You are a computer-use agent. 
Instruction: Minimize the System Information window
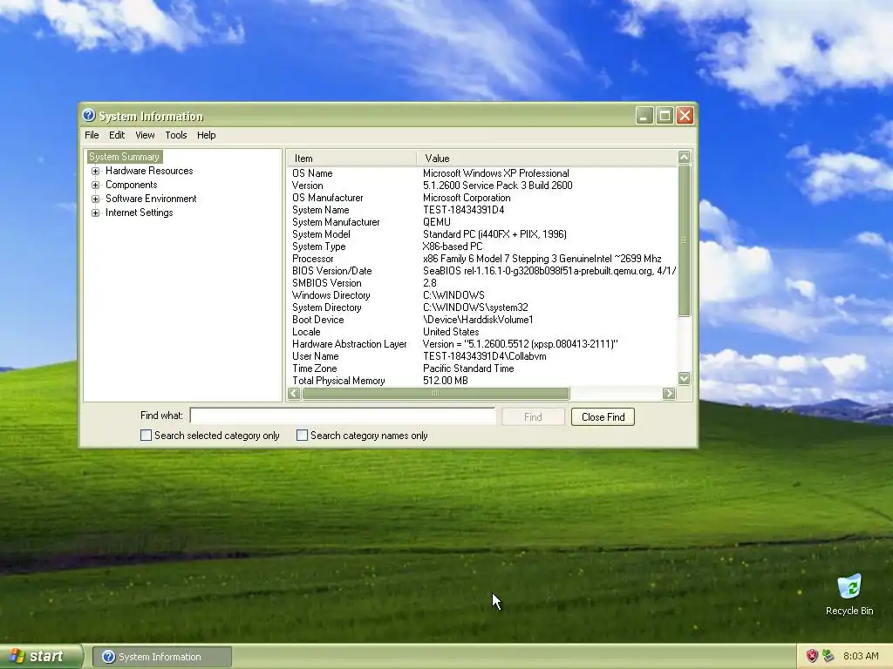(x=644, y=116)
